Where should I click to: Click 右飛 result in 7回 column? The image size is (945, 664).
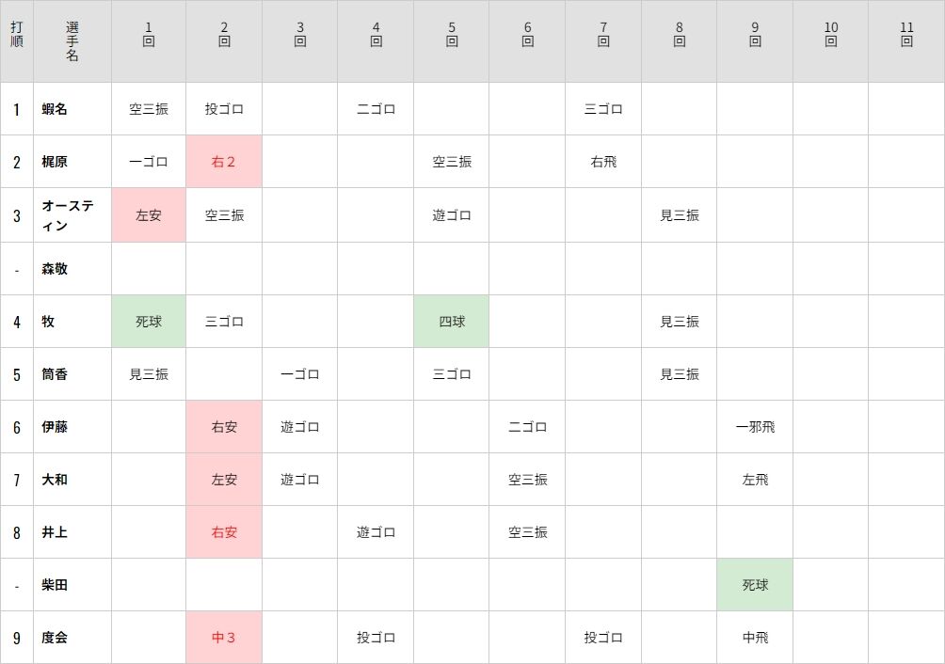[x=603, y=162]
